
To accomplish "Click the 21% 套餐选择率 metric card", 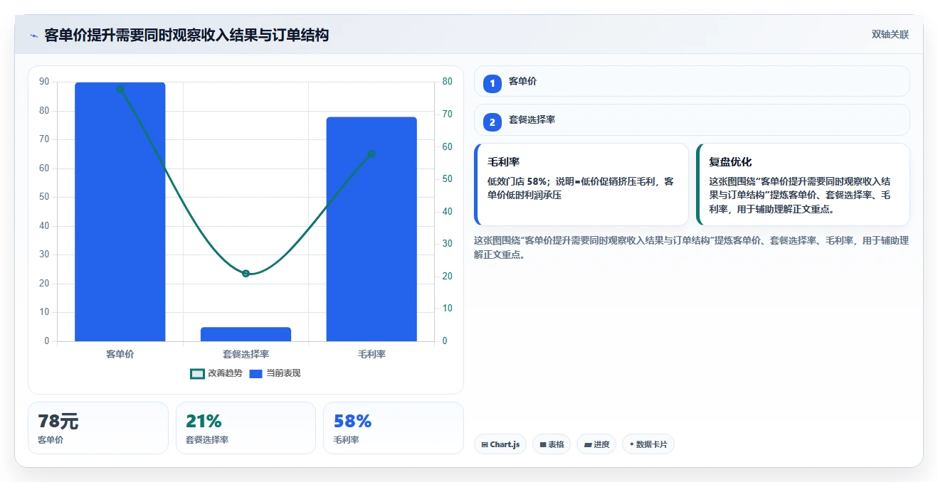I will [x=246, y=428].
